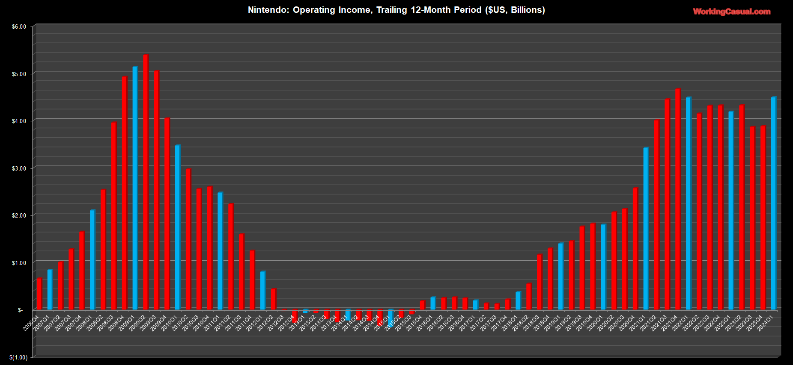This screenshot has height=365, width=793.
Task: Select the blue 2016Q1 bar
Action: pos(433,303)
